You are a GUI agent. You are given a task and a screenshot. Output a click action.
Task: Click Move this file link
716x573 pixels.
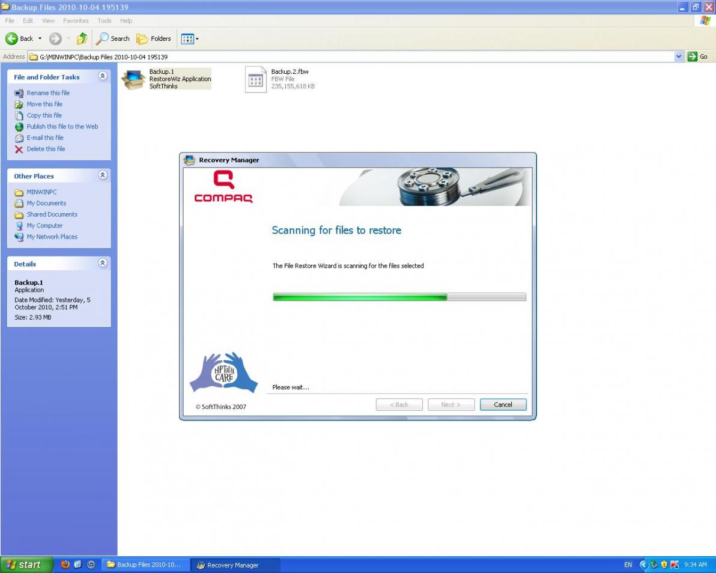pyautogui.click(x=44, y=104)
